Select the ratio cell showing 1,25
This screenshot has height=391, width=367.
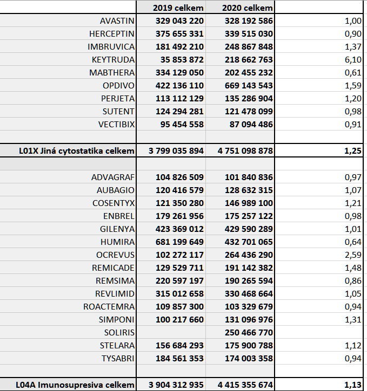(x=319, y=150)
